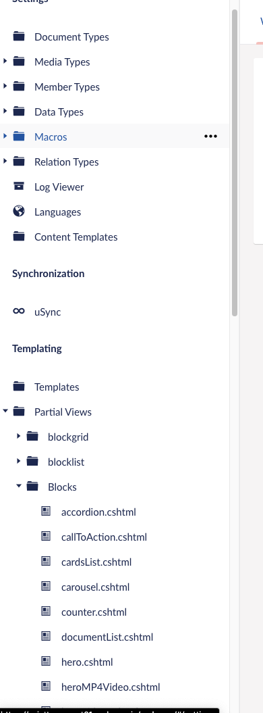Click the sidebar vertical scrollbar

[x=235, y=162]
